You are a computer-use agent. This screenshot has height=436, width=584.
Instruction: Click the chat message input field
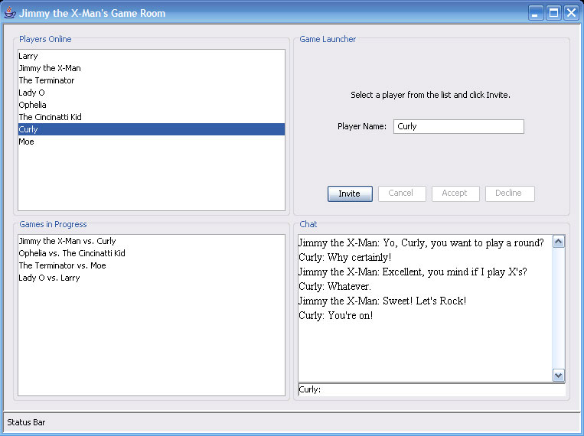(431, 389)
